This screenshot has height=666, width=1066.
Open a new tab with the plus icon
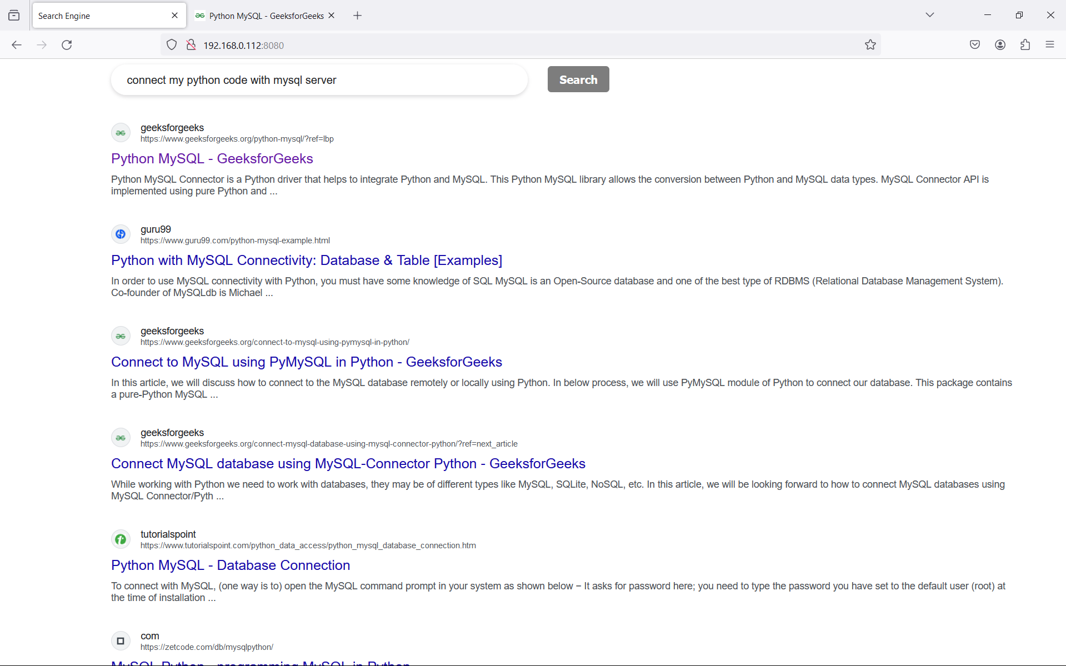coord(358,16)
